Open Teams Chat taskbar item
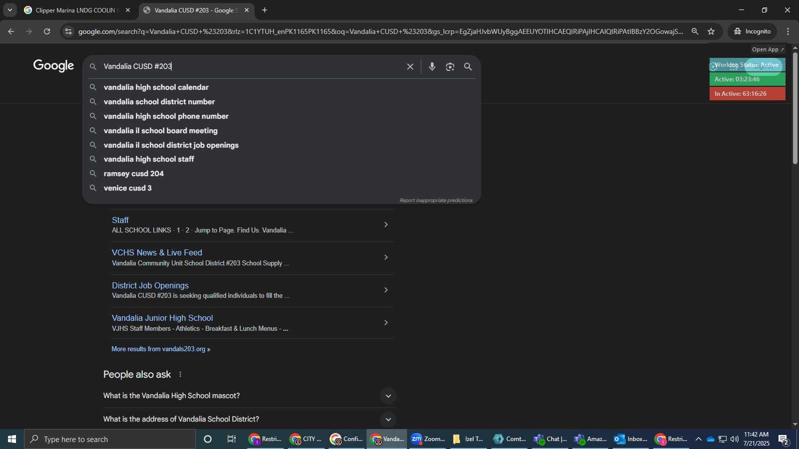The height and width of the screenshot is (449, 799). pyautogui.click(x=550, y=439)
